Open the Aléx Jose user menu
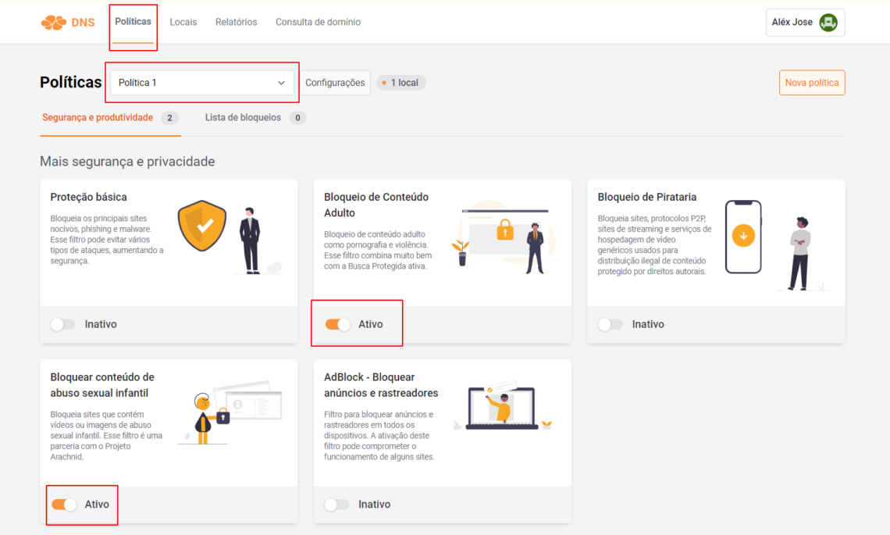This screenshot has height=535, width=890. pyautogui.click(x=805, y=23)
